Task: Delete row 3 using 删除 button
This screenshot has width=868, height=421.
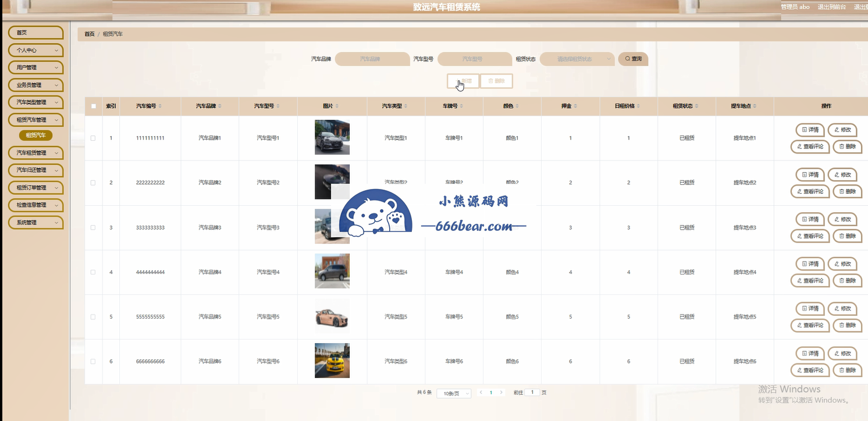Action: tap(847, 236)
